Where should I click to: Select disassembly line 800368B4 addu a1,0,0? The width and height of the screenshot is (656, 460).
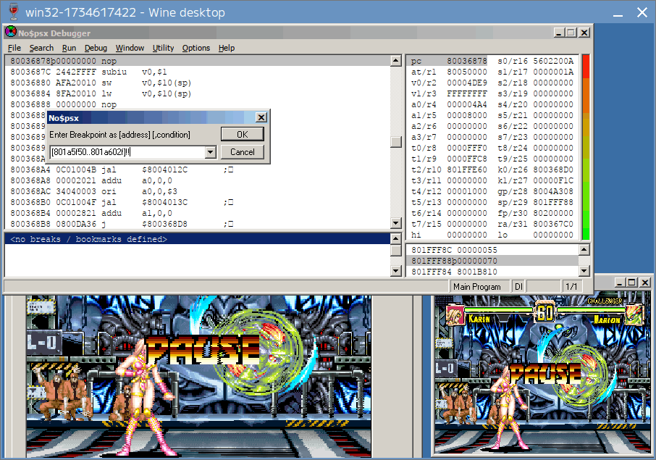pyautogui.click(x=198, y=213)
